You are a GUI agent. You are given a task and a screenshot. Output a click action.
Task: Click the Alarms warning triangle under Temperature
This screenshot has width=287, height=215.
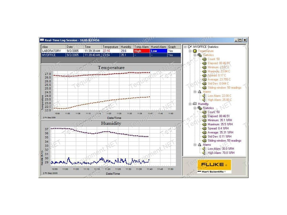[x=200, y=92]
